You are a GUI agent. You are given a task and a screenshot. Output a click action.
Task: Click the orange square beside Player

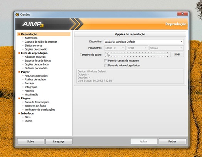point(19,72)
